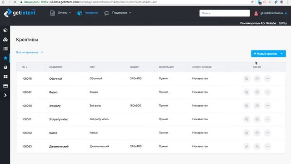Image resolution: width=291 pixels, height=164 pixels.
Task: Open the creative named Native
Action: coord(53,133)
